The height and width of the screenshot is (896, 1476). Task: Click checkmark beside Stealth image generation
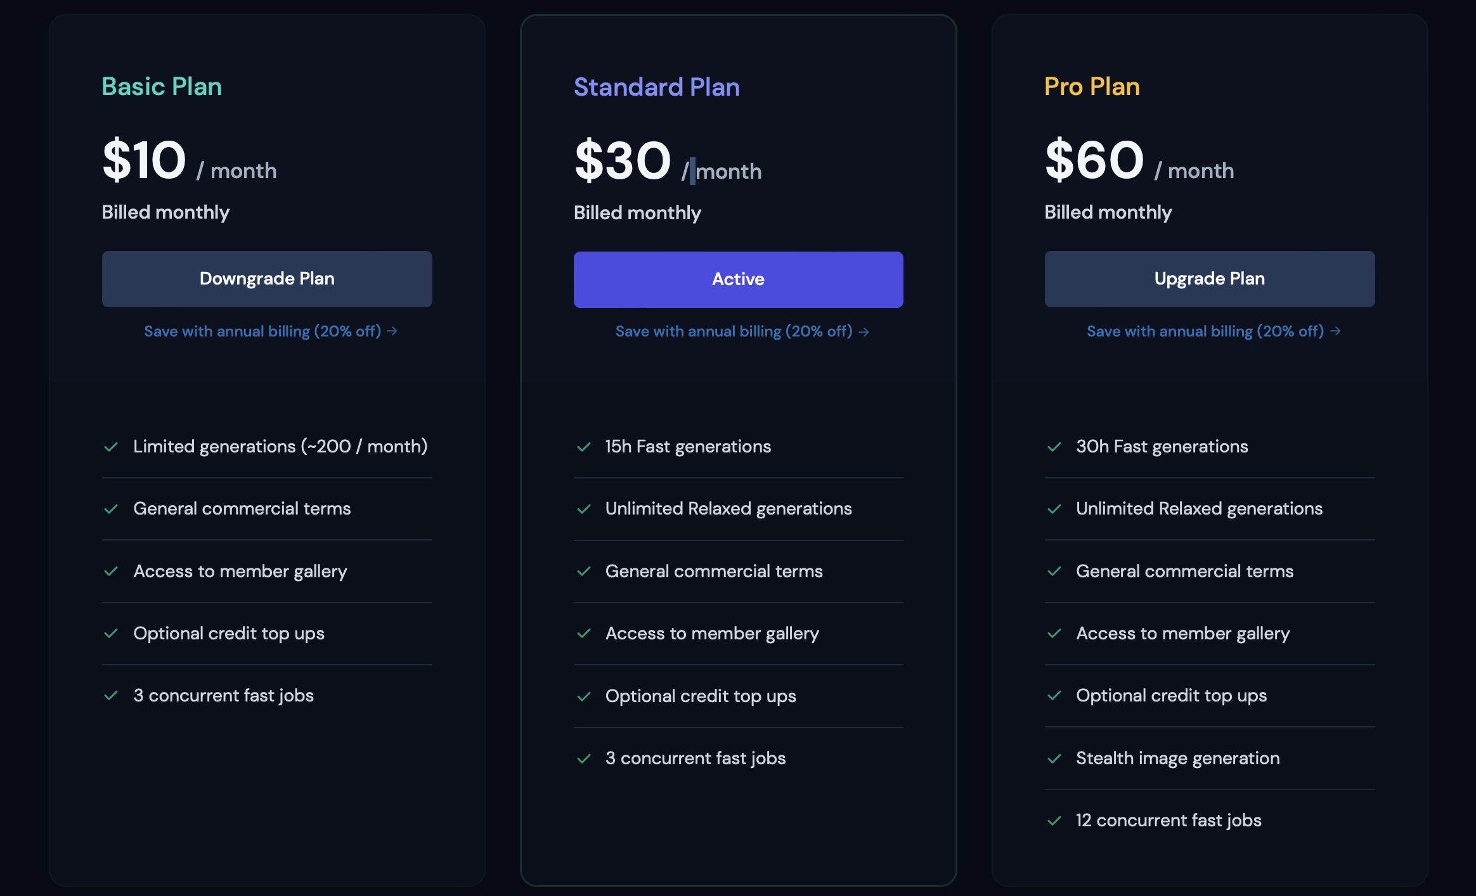(x=1054, y=758)
